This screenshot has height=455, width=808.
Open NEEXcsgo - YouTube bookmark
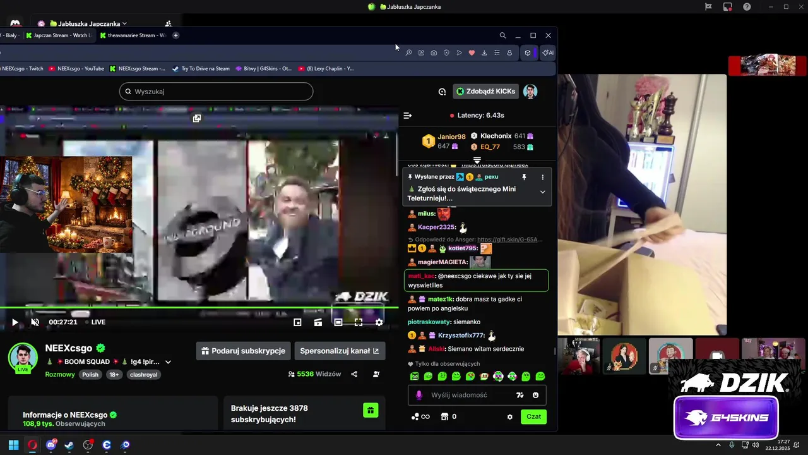click(x=76, y=68)
